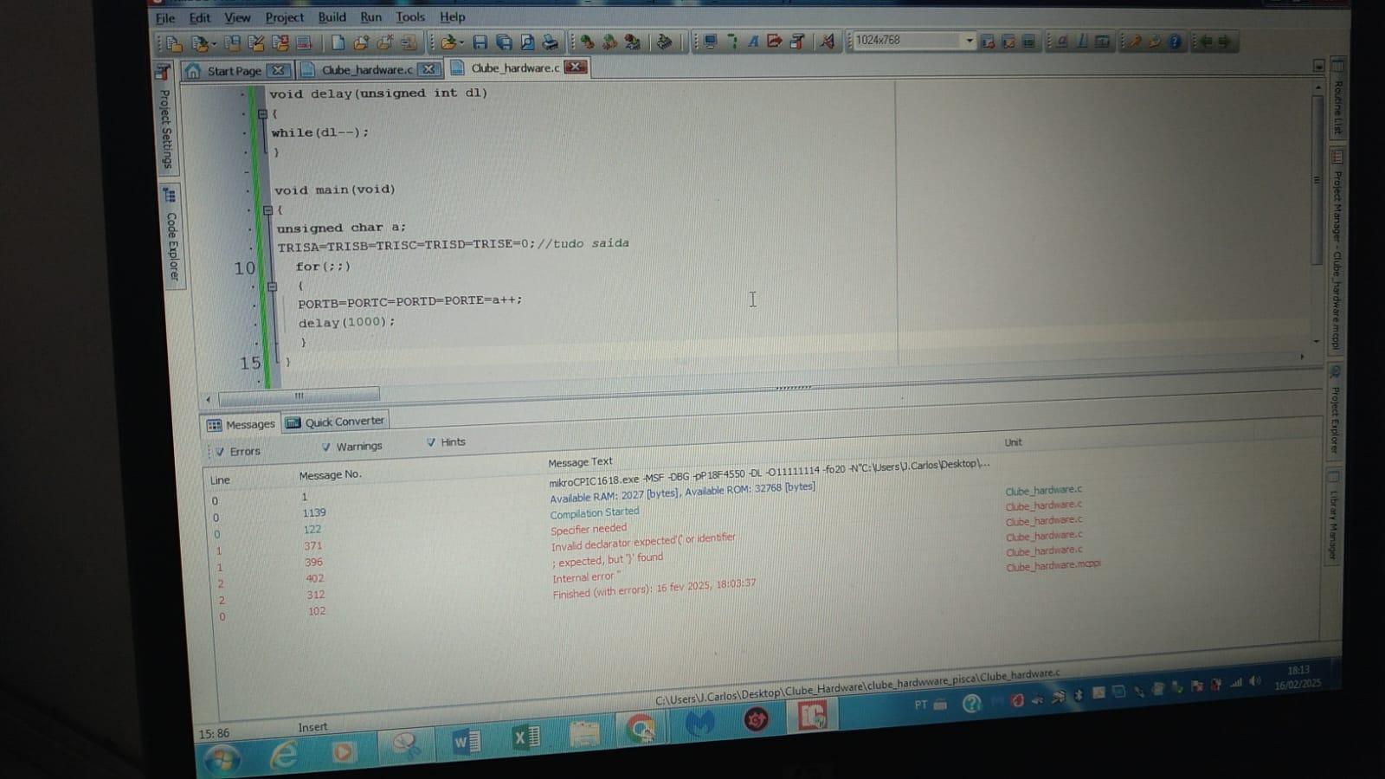Image resolution: width=1385 pixels, height=779 pixels.
Task: Open Word from the taskbar
Action: (x=466, y=741)
